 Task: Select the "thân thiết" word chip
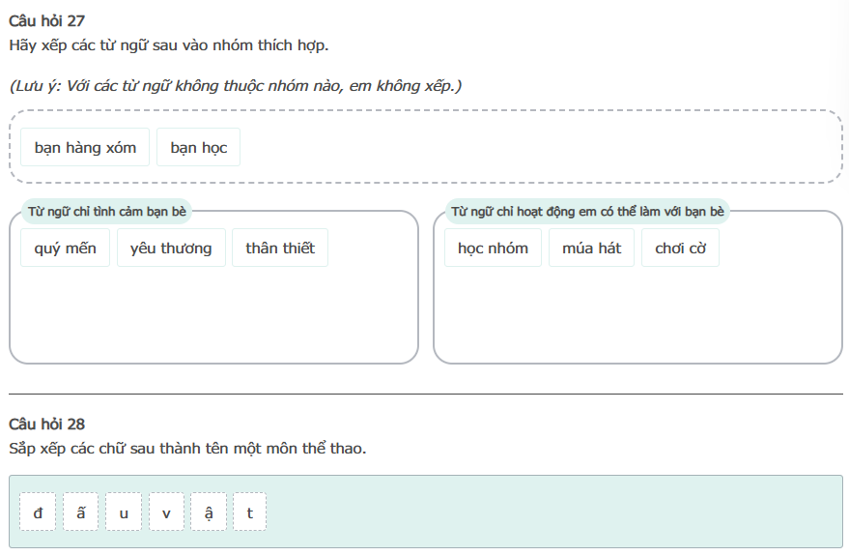tap(280, 249)
